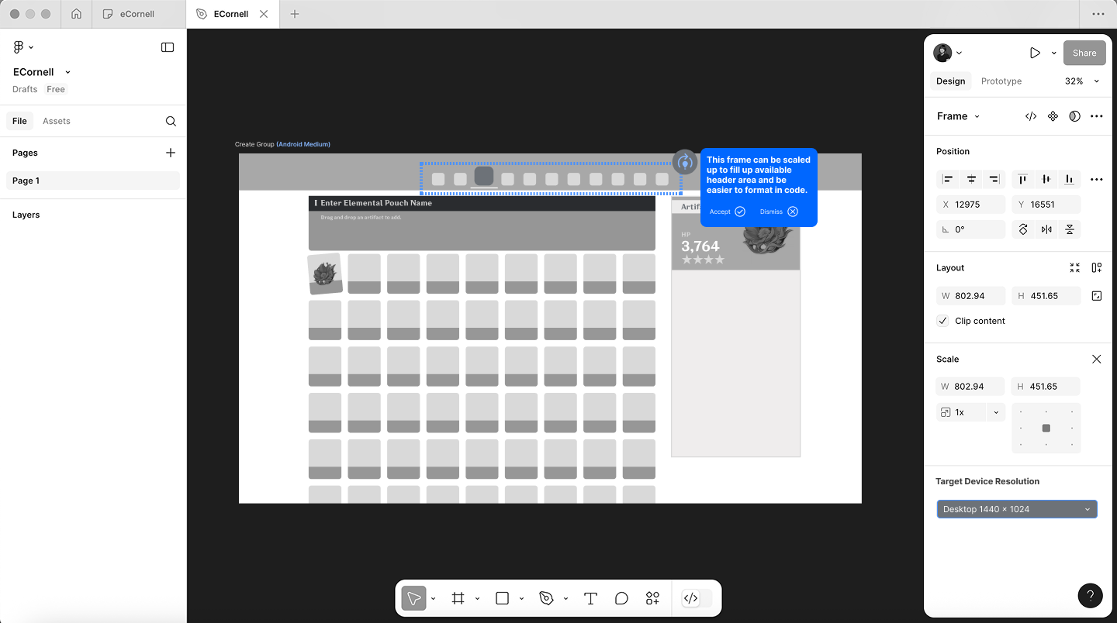Select center anchor in scale origin grid
The width and height of the screenshot is (1117, 623).
(1046, 428)
